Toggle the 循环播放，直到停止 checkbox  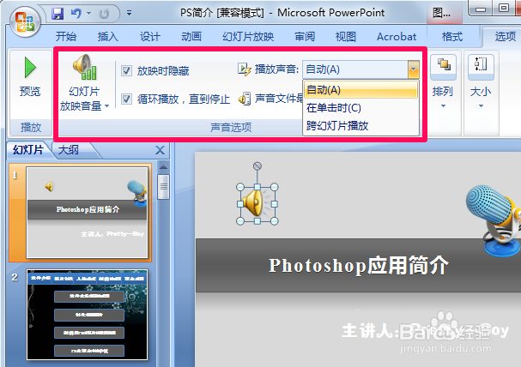[x=126, y=99]
